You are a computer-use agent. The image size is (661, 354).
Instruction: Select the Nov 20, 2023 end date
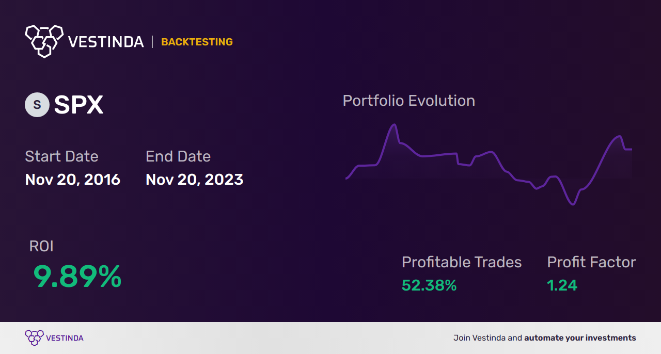point(194,180)
